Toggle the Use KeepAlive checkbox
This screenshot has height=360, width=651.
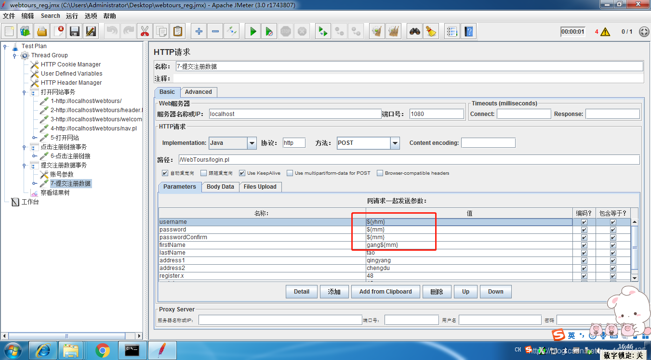click(242, 173)
